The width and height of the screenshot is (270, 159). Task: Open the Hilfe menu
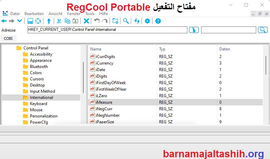click(x=103, y=14)
